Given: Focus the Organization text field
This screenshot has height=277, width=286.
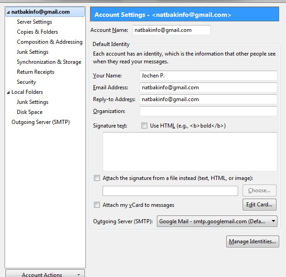Looking at the screenshot, I should (208, 111).
